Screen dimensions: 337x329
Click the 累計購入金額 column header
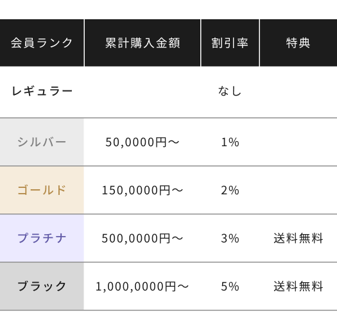pos(143,43)
